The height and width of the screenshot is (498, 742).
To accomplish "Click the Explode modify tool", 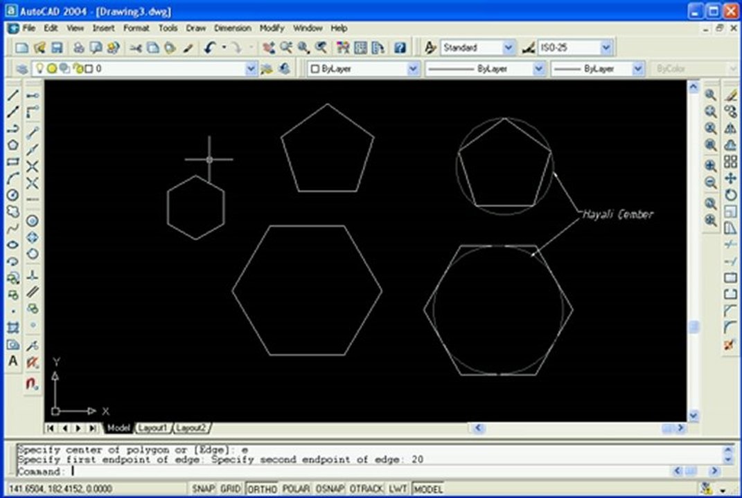I will pyautogui.click(x=731, y=344).
